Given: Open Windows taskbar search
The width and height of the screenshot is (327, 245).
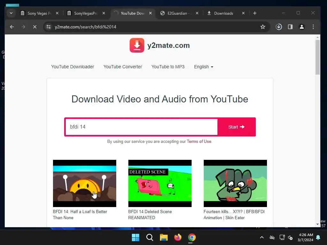Looking at the screenshot, I should [x=150, y=237].
